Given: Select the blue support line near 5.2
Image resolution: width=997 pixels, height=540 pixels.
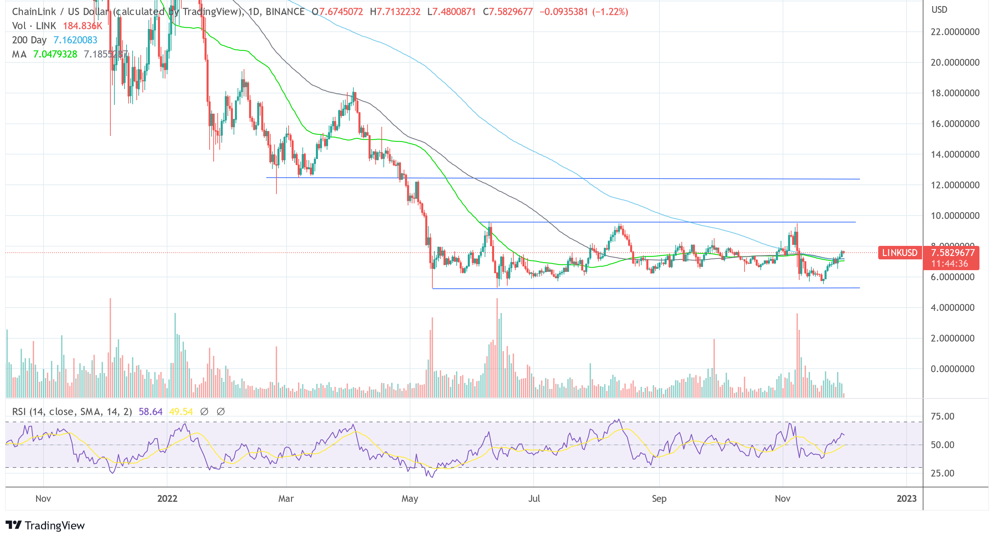Looking at the screenshot, I should (646, 288).
